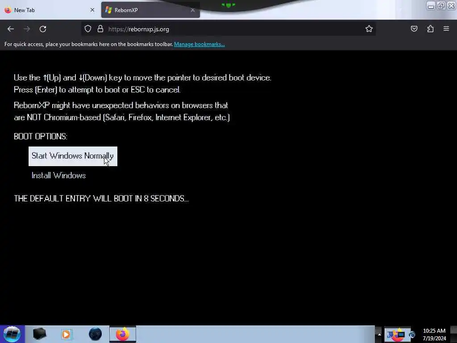Open the Extensions puzzle icon
The height and width of the screenshot is (343, 457).
(430, 29)
